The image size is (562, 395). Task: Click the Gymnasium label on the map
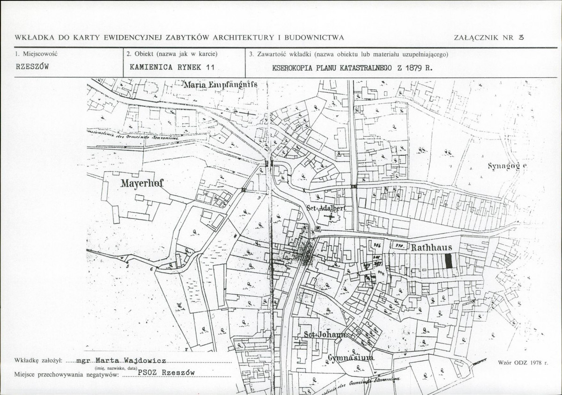350,358
